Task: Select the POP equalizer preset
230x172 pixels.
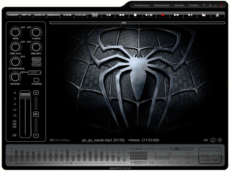Action: click(145, 163)
